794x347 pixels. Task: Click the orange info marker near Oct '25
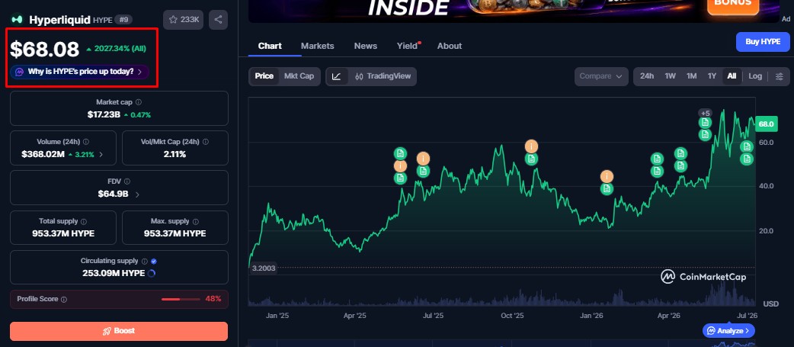point(531,146)
